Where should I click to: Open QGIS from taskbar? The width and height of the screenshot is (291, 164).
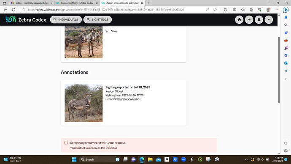point(200,159)
